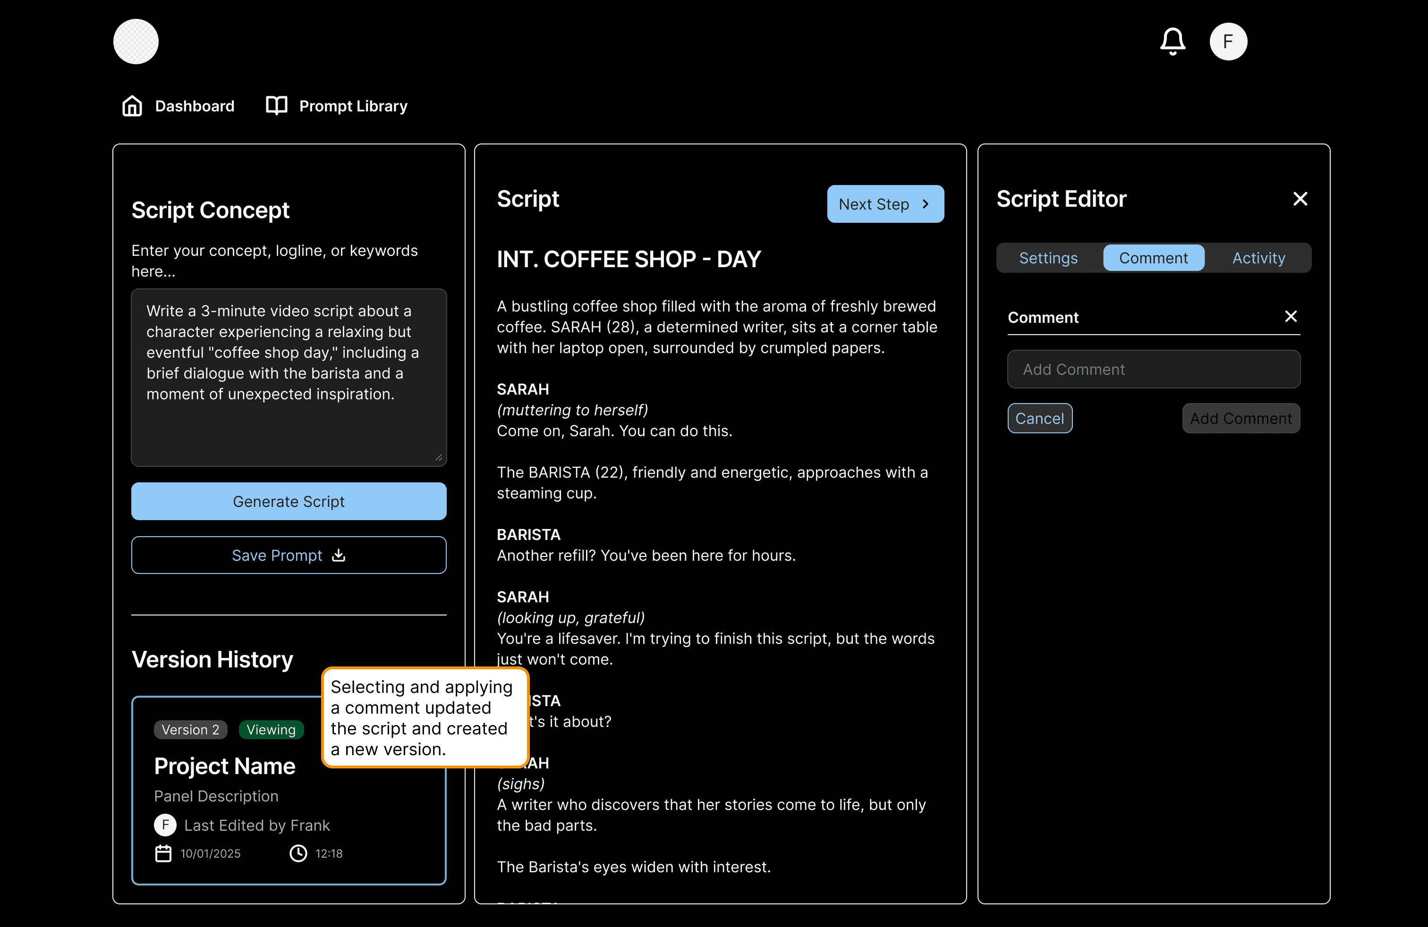Switch to the Settings tab
The height and width of the screenshot is (927, 1428).
[x=1048, y=258]
